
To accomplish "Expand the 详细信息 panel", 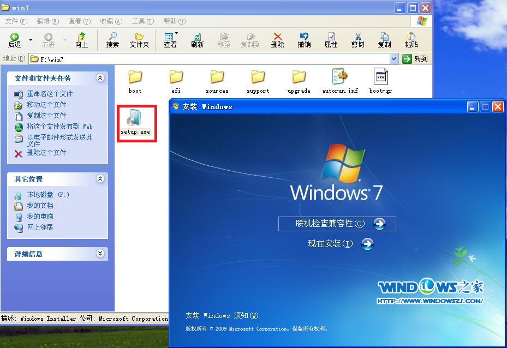I will [100, 254].
